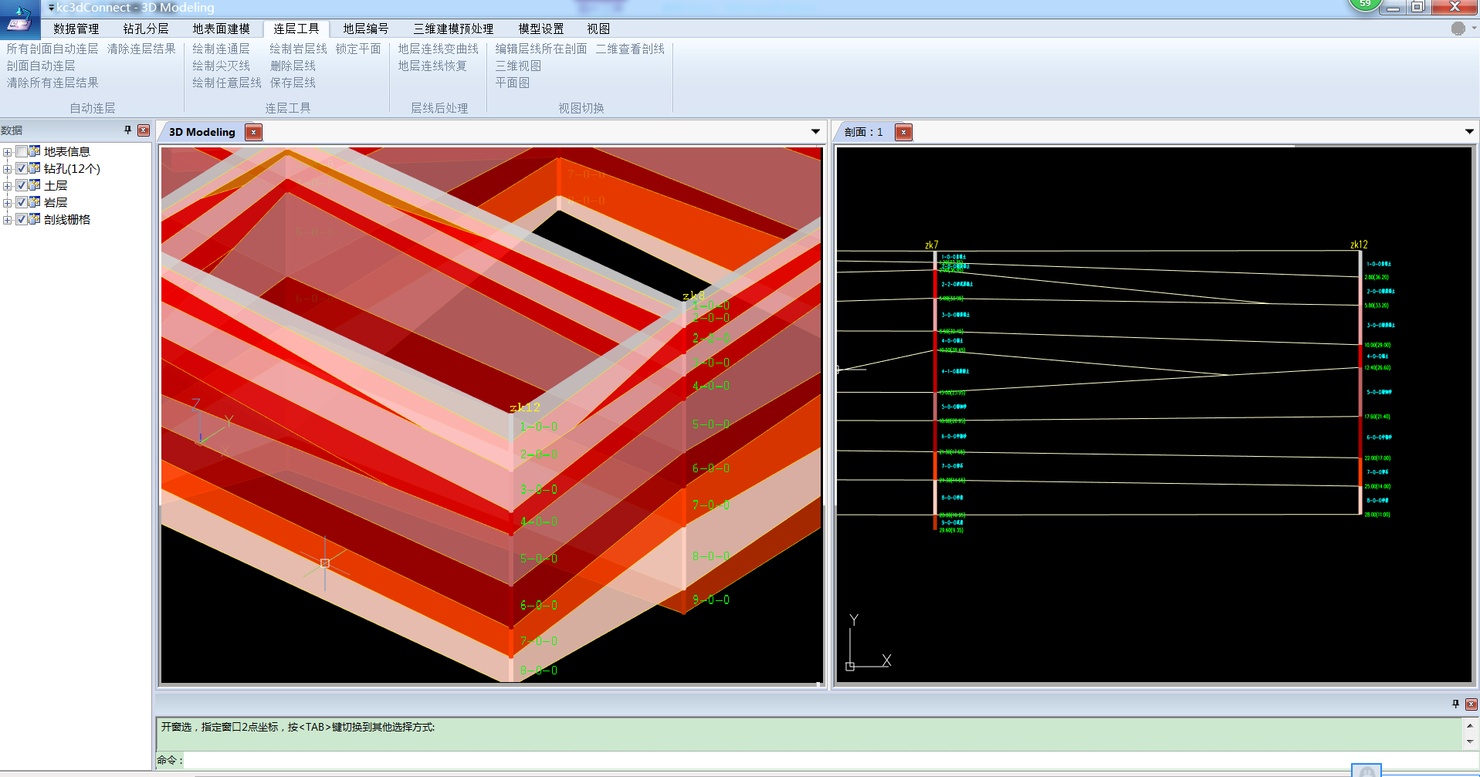Select the 地表信息 layer icon
Image resolution: width=1480 pixels, height=777 pixels.
(35, 151)
